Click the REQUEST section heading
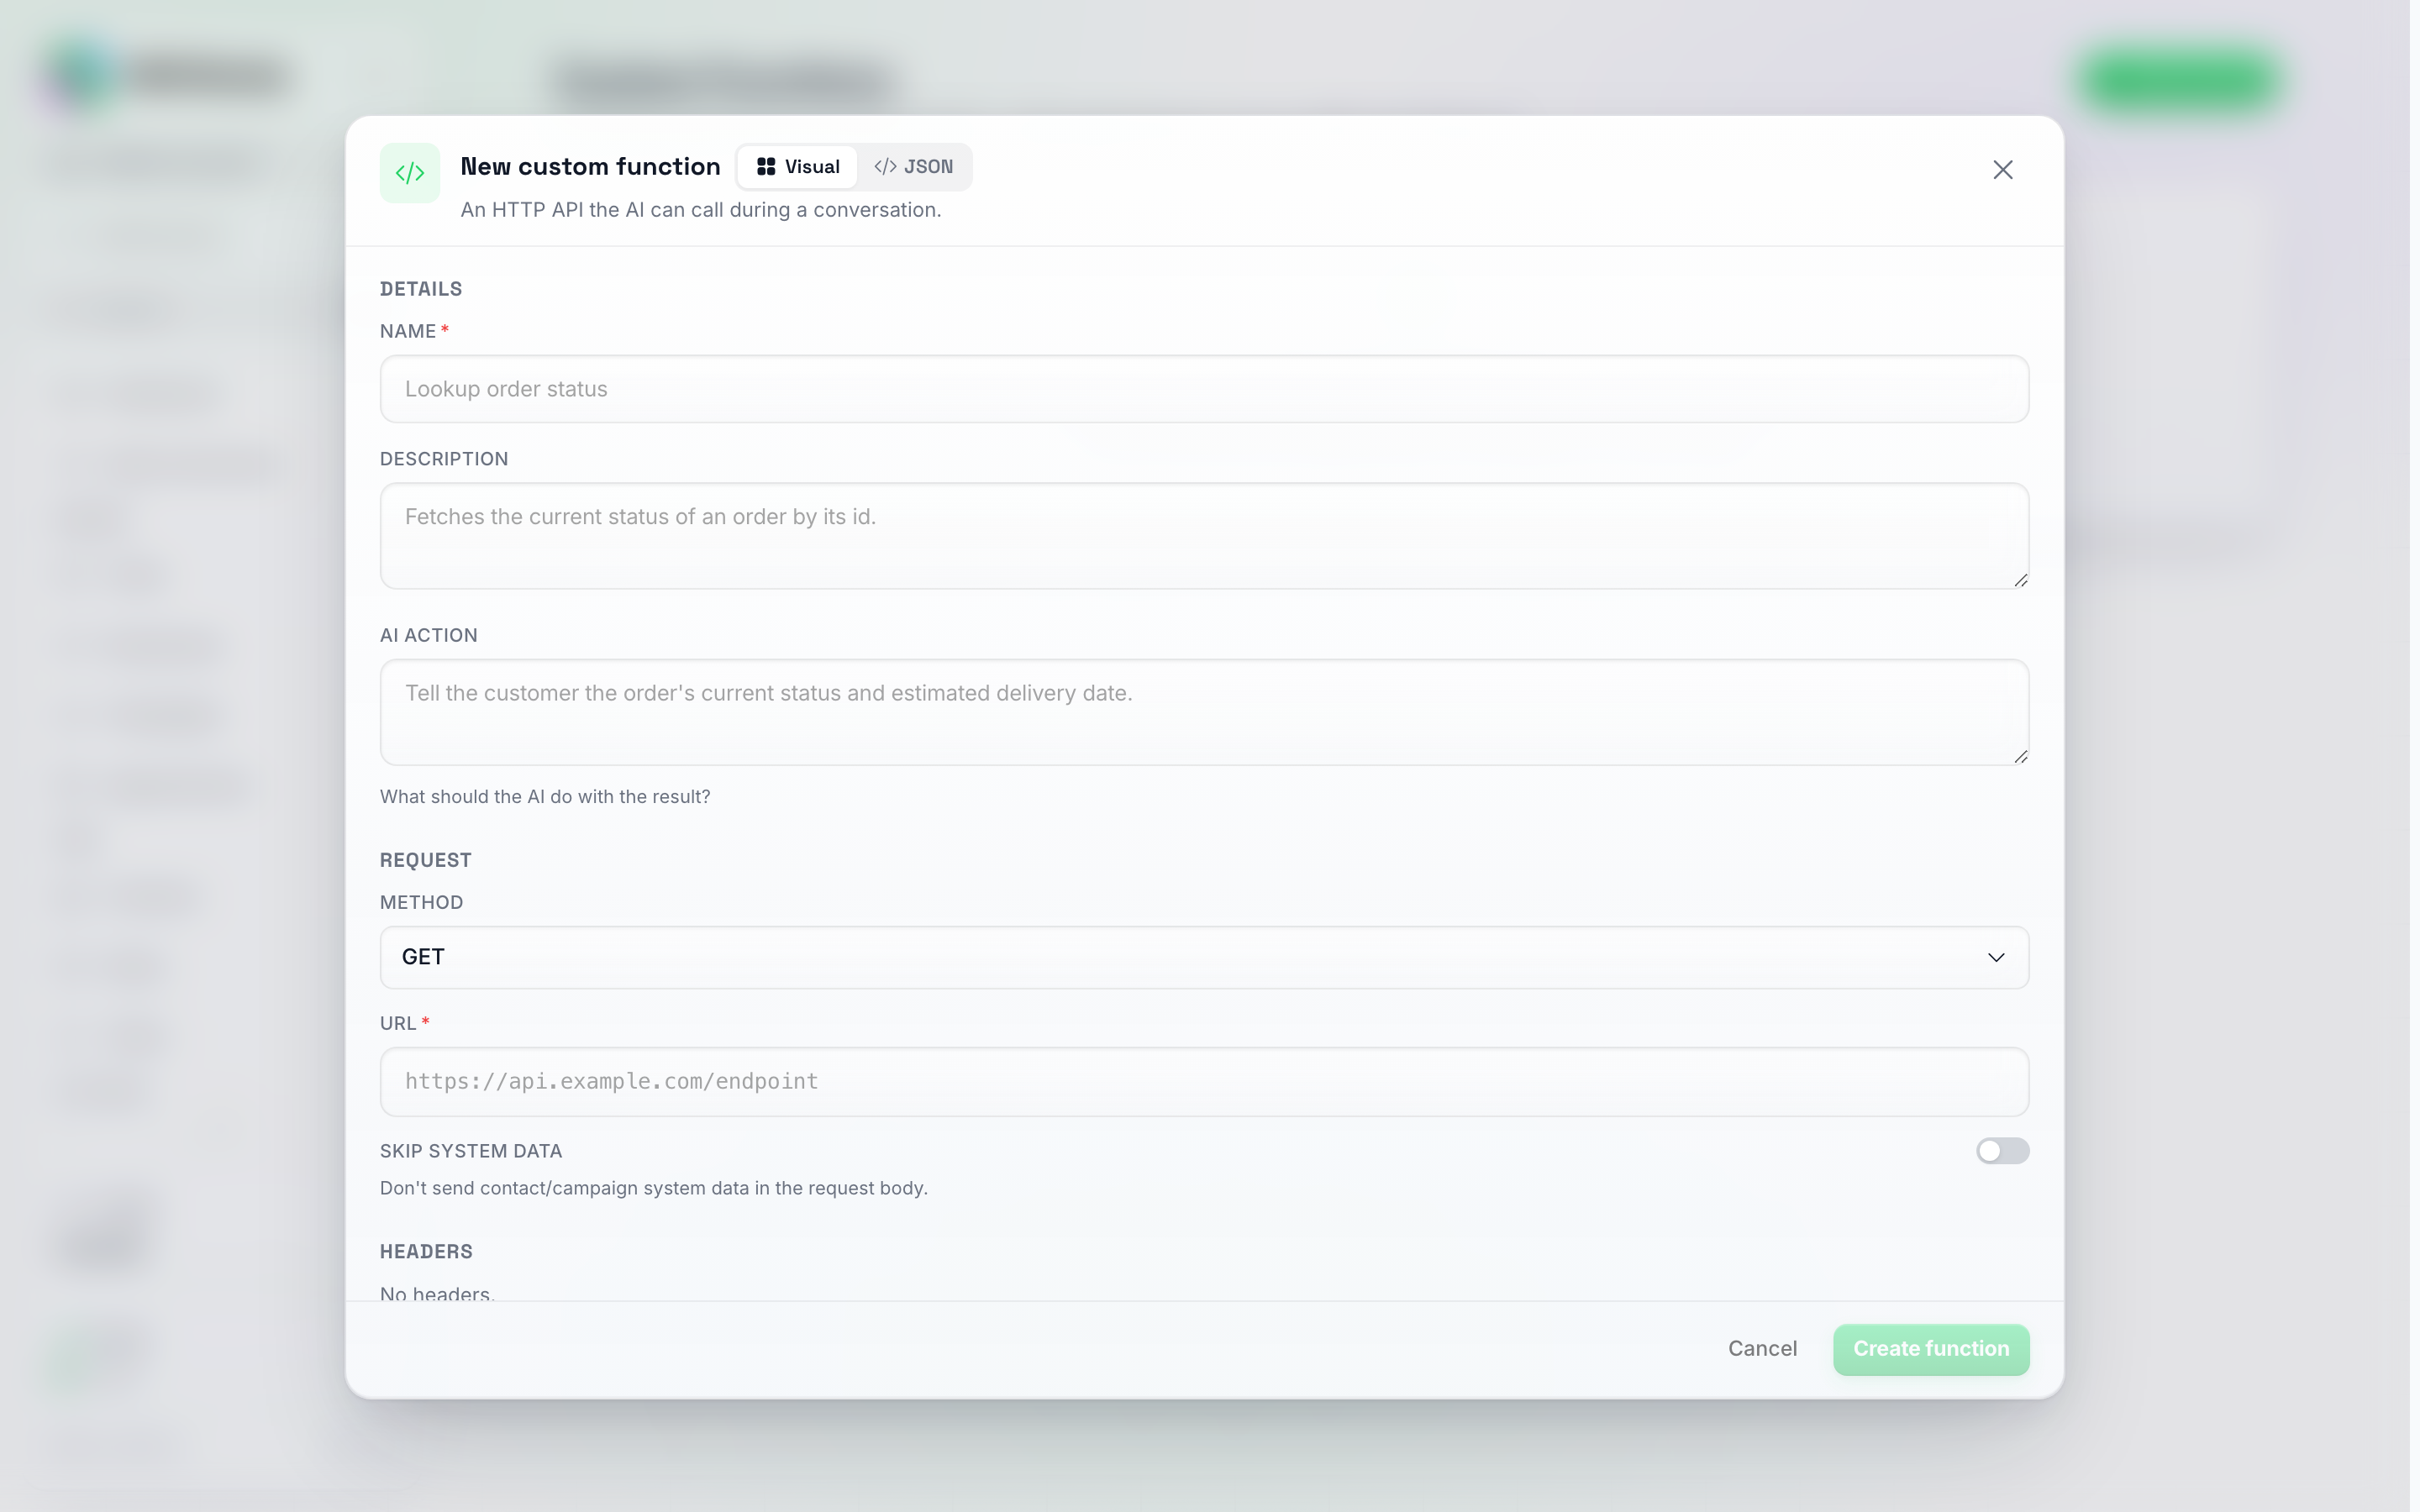The width and height of the screenshot is (2420, 1512). (x=426, y=860)
